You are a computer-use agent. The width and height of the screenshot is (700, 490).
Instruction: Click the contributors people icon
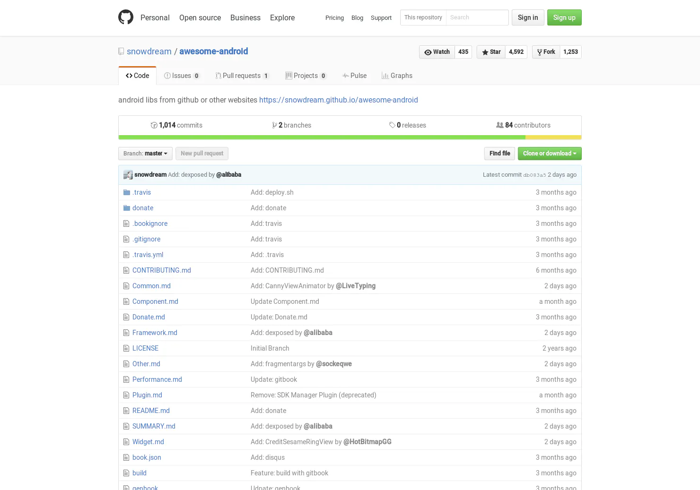pyautogui.click(x=499, y=125)
